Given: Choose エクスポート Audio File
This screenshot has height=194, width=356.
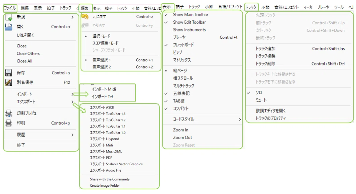Looking at the screenshot, I should (106, 170).
